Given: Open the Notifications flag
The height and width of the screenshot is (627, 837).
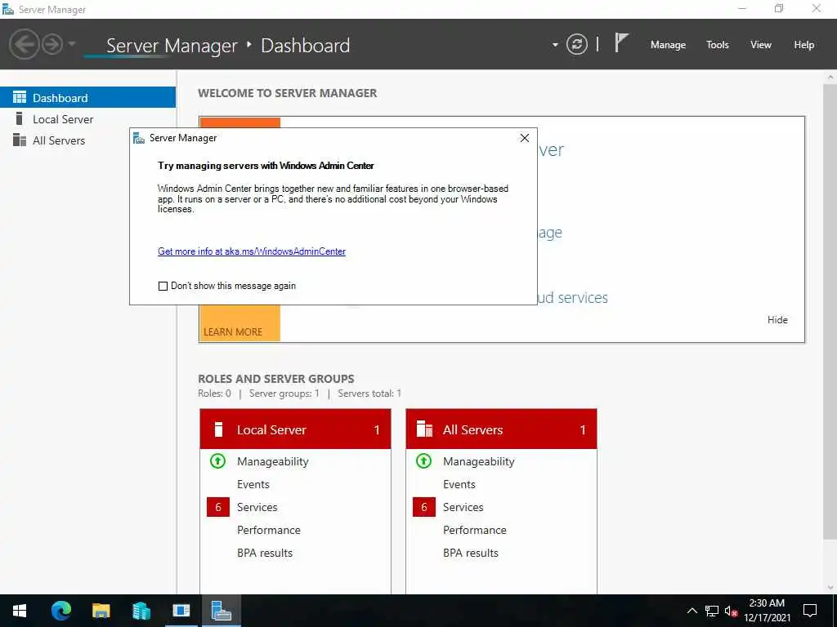Looking at the screenshot, I should (621, 42).
